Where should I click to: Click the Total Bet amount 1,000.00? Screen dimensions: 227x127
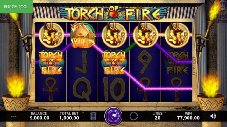pyautogui.click(x=69, y=118)
